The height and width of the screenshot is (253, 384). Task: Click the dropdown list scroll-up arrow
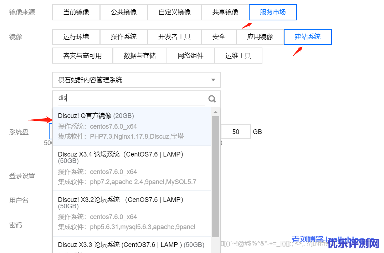215,112
